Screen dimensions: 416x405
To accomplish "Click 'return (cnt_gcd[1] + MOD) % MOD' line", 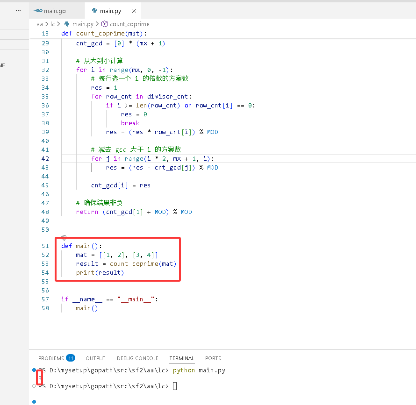I will tap(134, 212).
